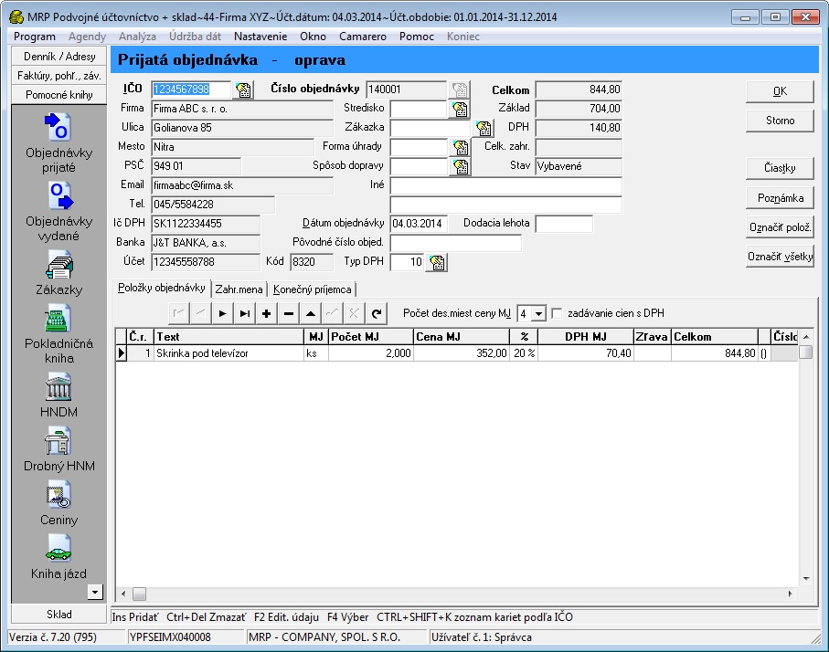Image resolution: width=829 pixels, height=652 pixels.
Task: Click the horizontal scrollbar thumb of the items grid
Action: point(139,594)
